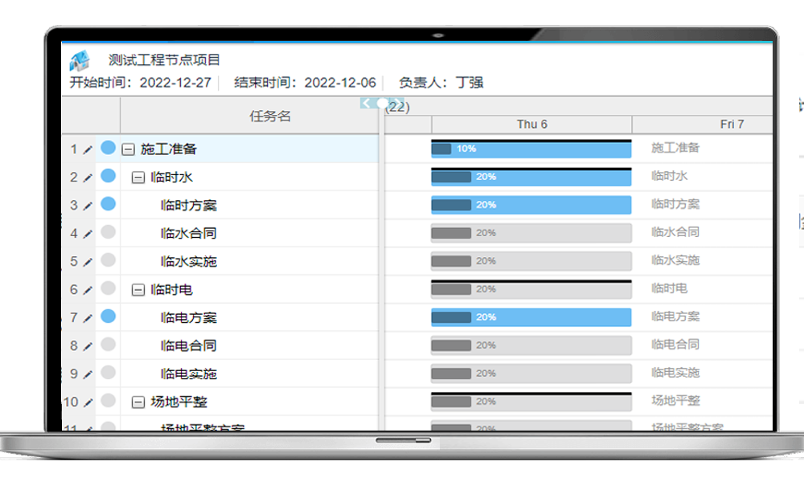Click the 任务名 column header
Screen dimensions: 804x482
pos(269,116)
